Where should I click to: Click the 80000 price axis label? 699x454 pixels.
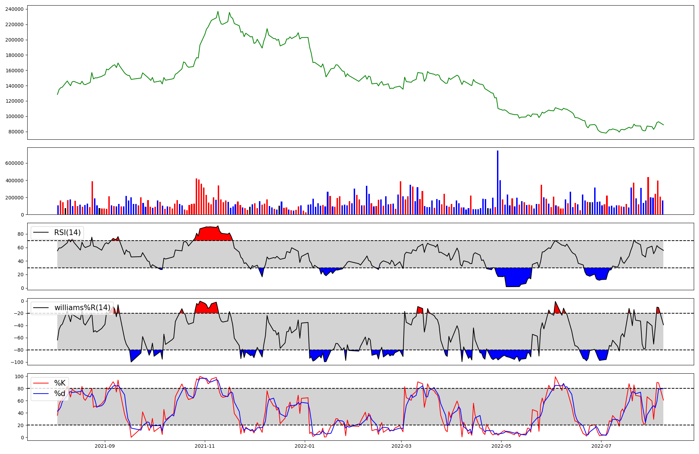pyautogui.click(x=16, y=132)
